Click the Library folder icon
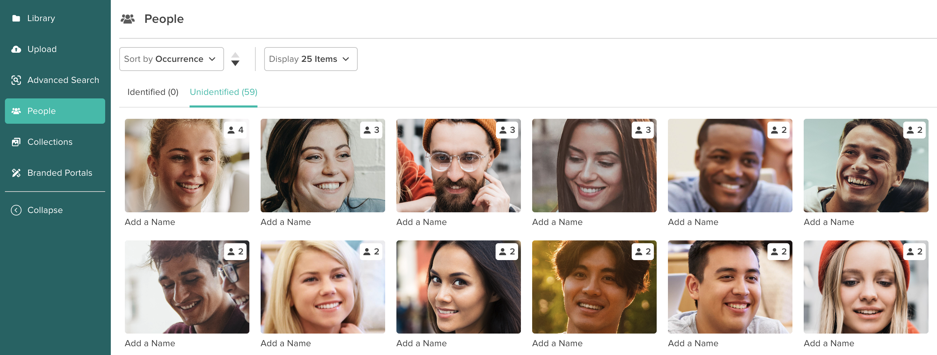This screenshot has height=355, width=937. tap(16, 18)
